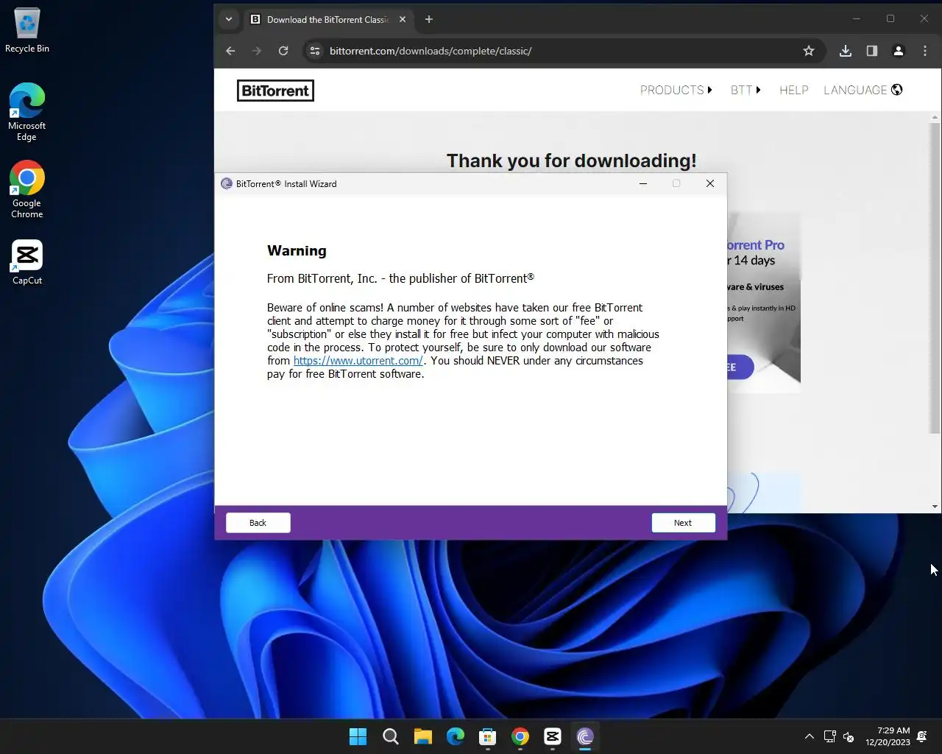Open notifications bell in the taskbar
The height and width of the screenshot is (754, 942).
pyautogui.click(x=923, y=736)
